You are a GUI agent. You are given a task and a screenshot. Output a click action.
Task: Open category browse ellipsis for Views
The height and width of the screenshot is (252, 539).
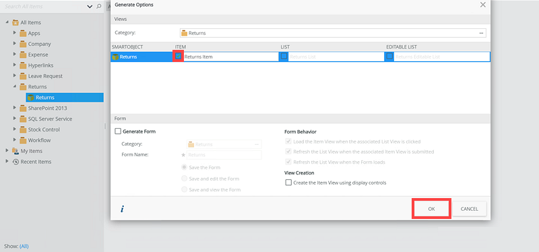coord(481,33)
